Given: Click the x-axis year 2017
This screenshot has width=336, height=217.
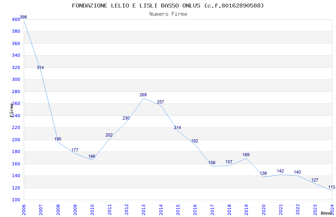Looking at the screenshot, I should 212,210.
